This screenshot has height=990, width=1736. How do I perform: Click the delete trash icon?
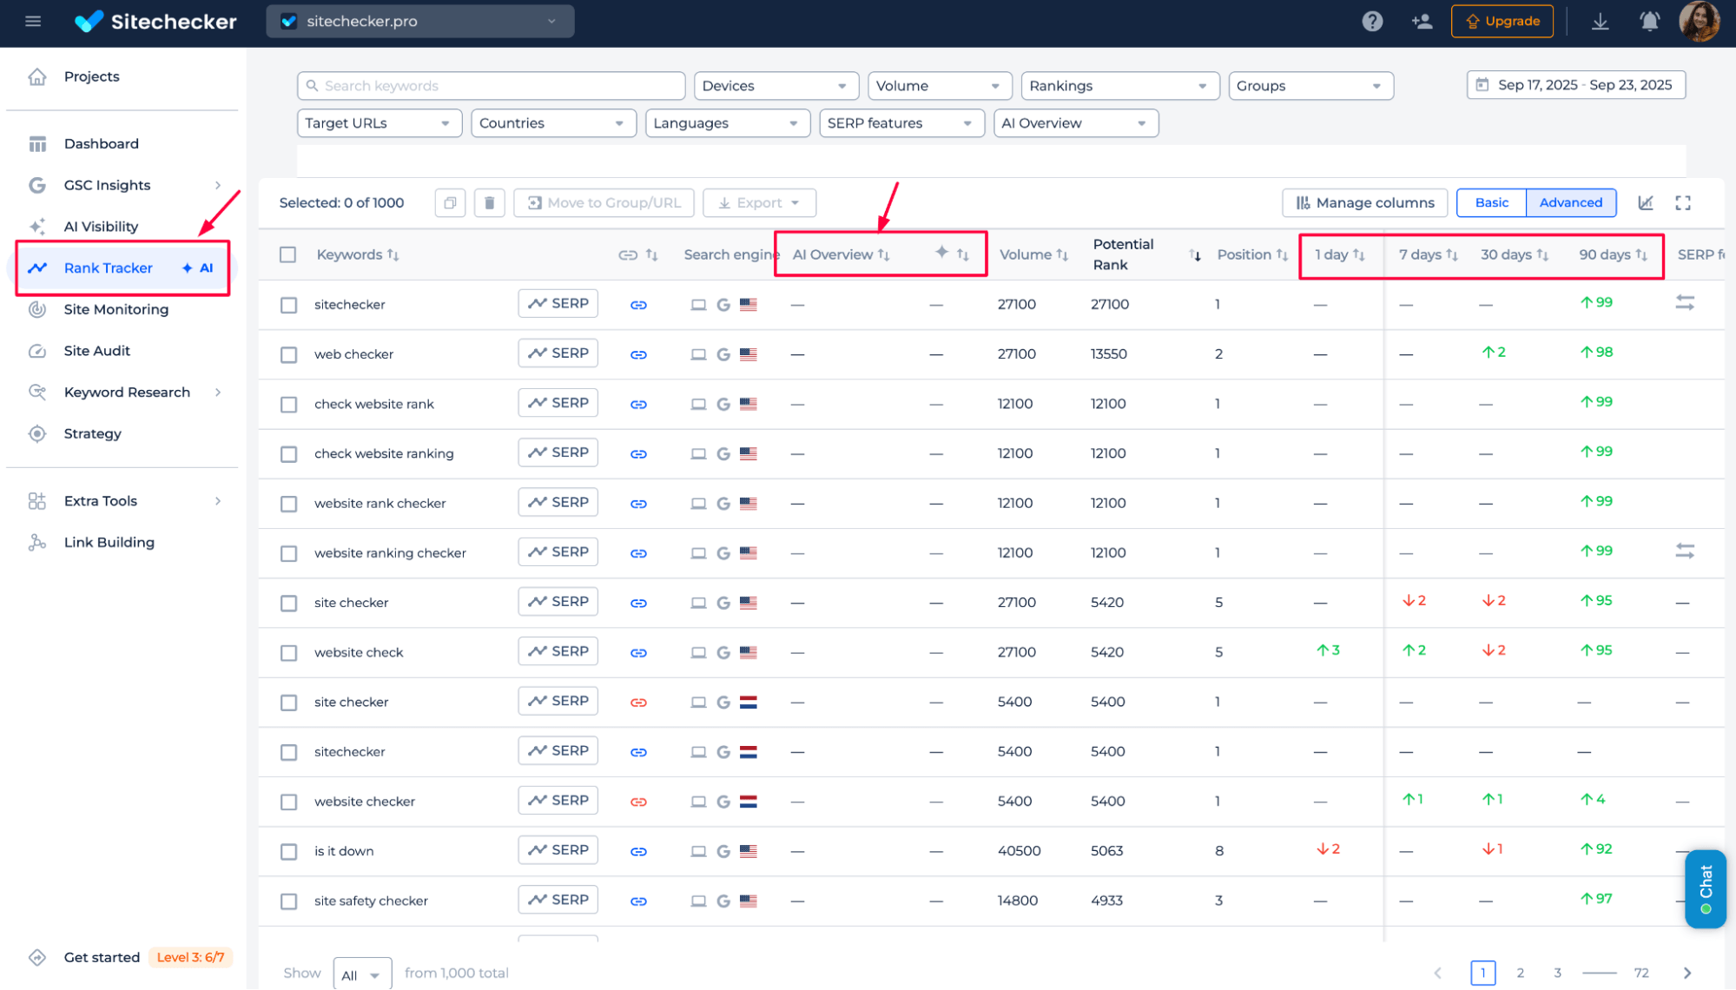click(490, 202)
